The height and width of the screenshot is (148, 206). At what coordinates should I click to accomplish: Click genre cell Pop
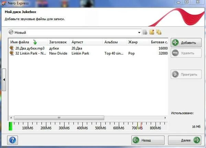(x=131, y=53)
